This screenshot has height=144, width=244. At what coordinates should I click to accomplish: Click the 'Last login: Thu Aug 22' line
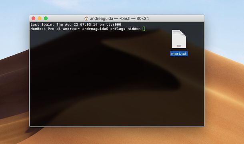76,24
